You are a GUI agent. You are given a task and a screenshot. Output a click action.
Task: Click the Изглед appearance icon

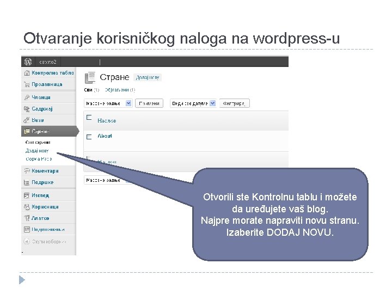pos(27,195)
